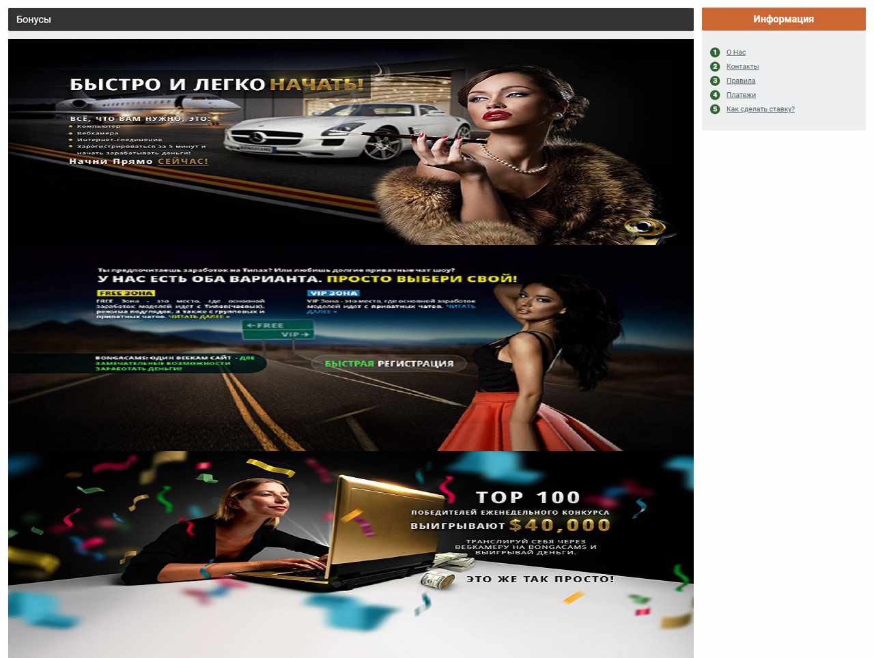Click the TOP 100 contest banner
The width and height of the screenshot is (874, 658).
pos(351,554)
